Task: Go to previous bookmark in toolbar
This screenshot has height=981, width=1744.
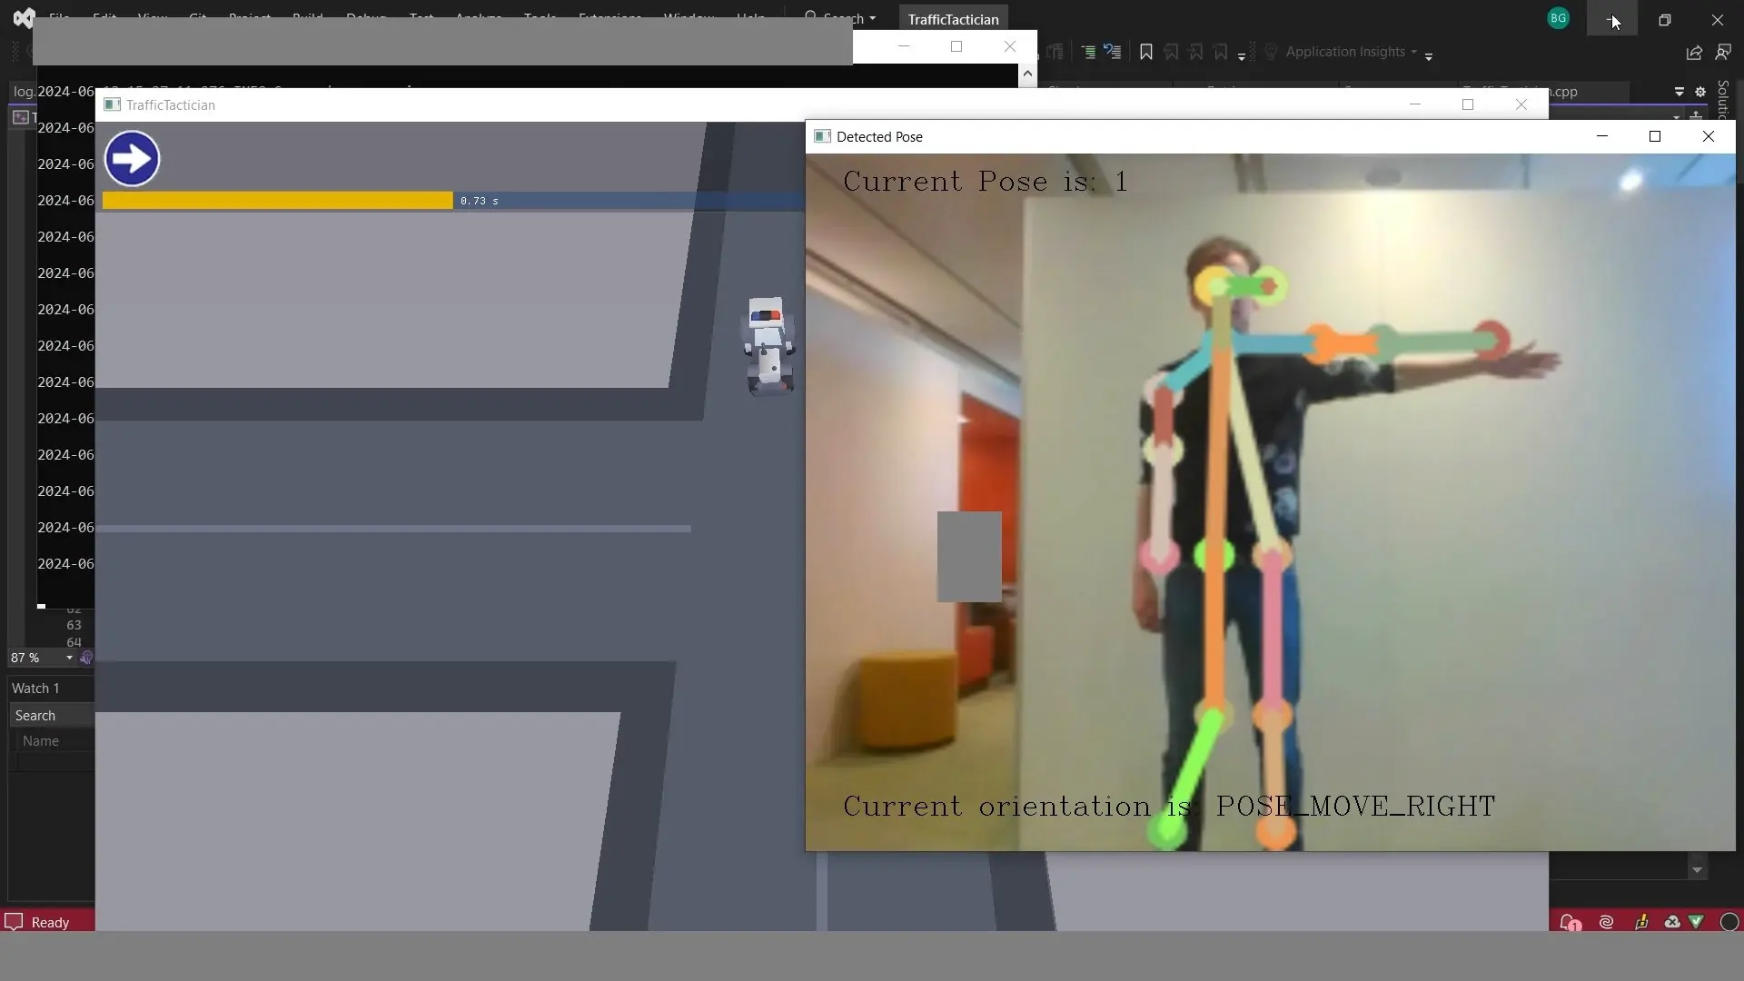Action: click(x=1171, y=53)
